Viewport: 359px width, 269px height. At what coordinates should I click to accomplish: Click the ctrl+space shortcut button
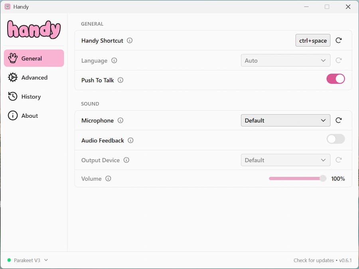click(313, 41)
